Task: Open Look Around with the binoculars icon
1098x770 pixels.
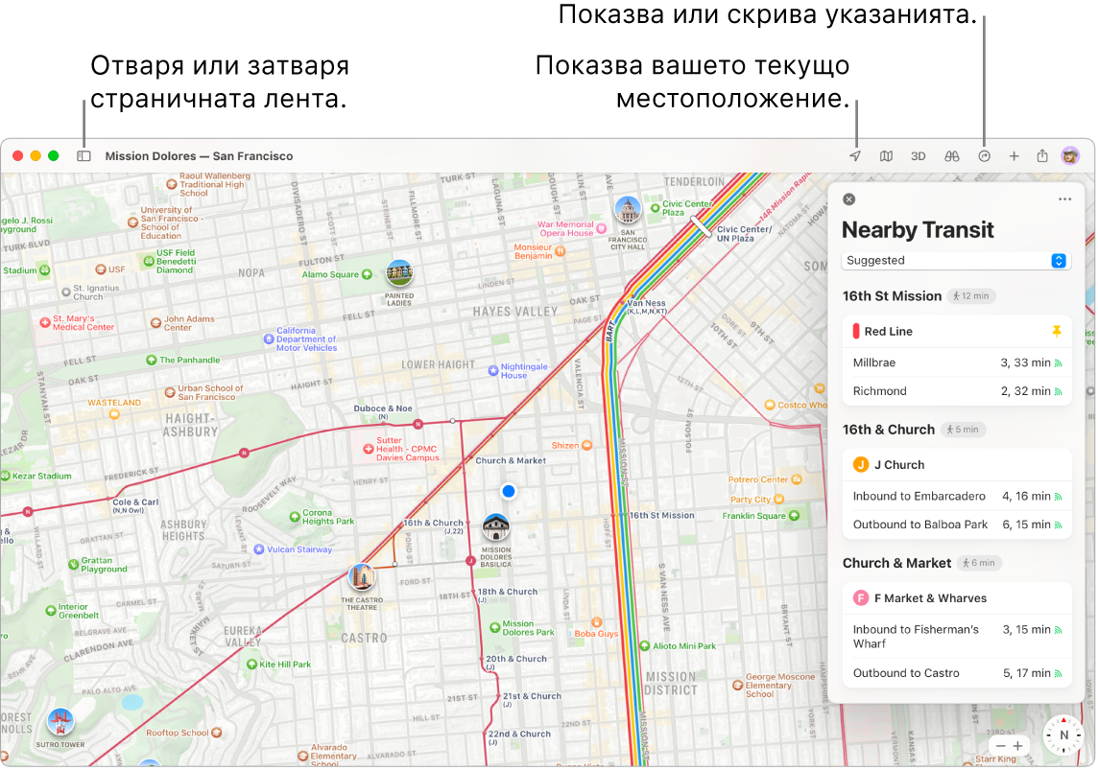Action: (950, 155)
